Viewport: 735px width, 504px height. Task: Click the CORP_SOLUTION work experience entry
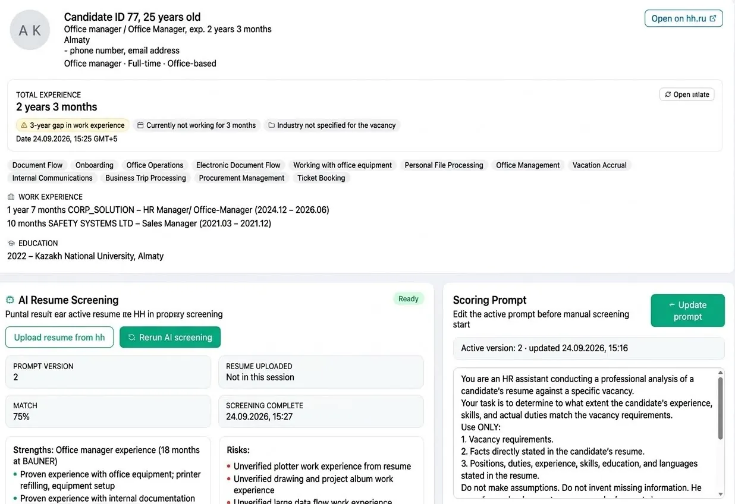[168, 210]
